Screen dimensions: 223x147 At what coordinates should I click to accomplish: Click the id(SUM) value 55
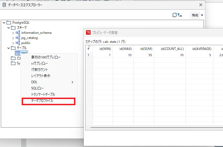150,55
